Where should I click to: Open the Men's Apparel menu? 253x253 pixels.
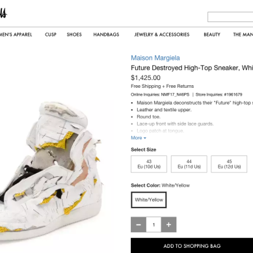click(x=16, y=34)
